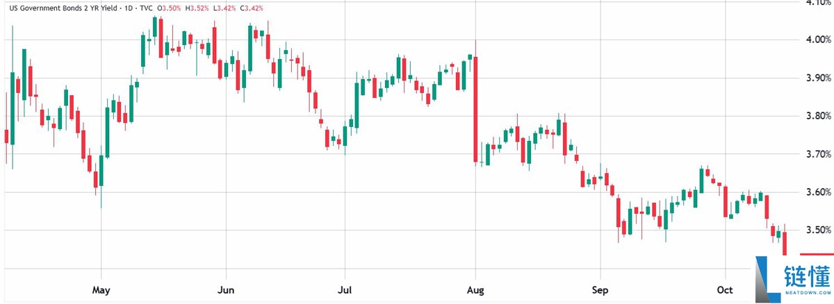Screen dimensions: 834x304
Task: Click the 3.50% price axis label
Action: click(817, 230)
